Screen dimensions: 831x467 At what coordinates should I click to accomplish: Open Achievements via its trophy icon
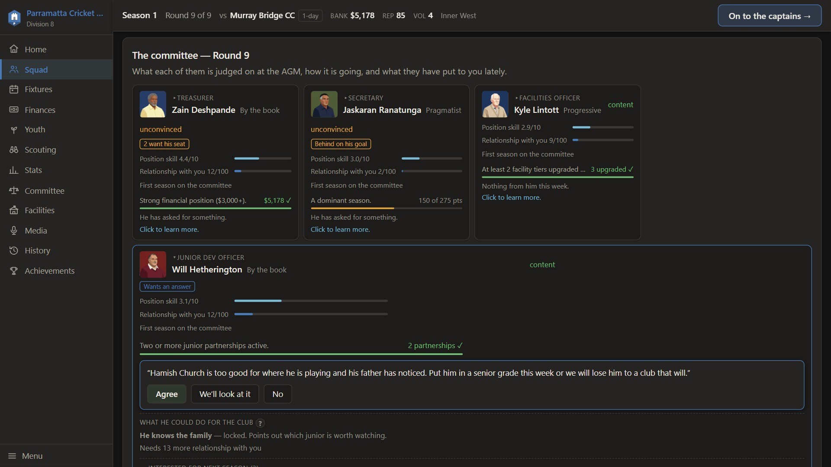[x=14, y=271]
